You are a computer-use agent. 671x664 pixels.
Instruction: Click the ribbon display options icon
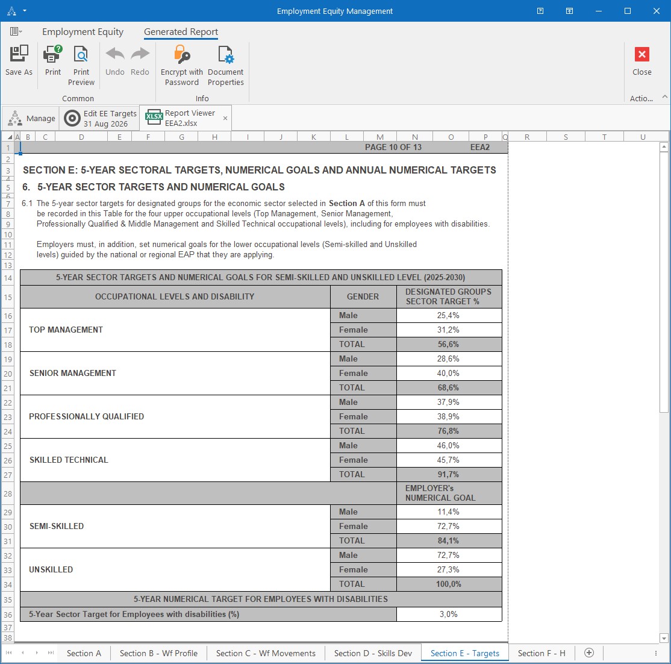click(570, 11)
